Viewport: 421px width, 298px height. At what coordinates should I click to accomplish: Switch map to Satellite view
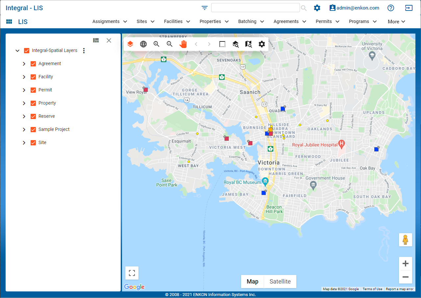click(x=280, y=282)
